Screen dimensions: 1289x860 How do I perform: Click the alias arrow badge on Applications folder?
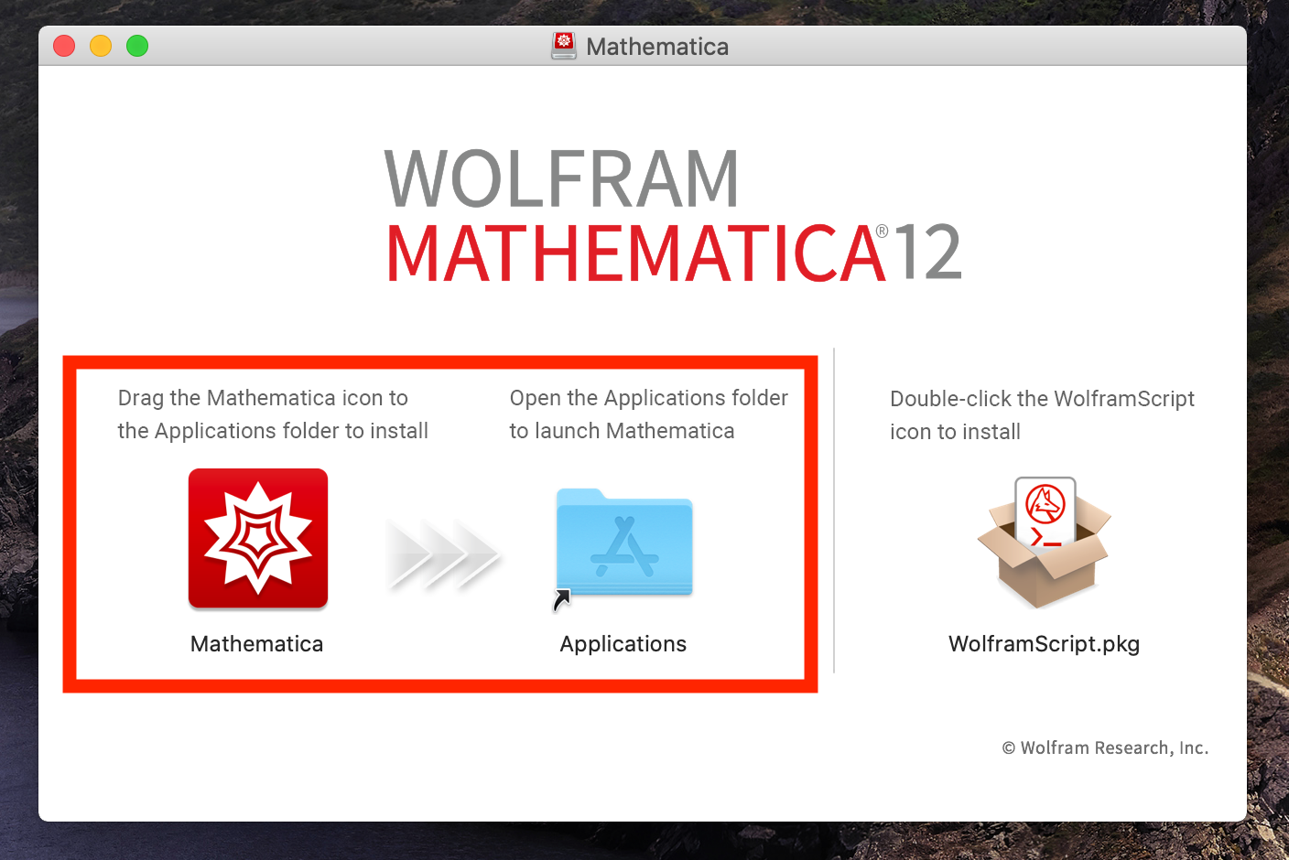coord(561,599)
